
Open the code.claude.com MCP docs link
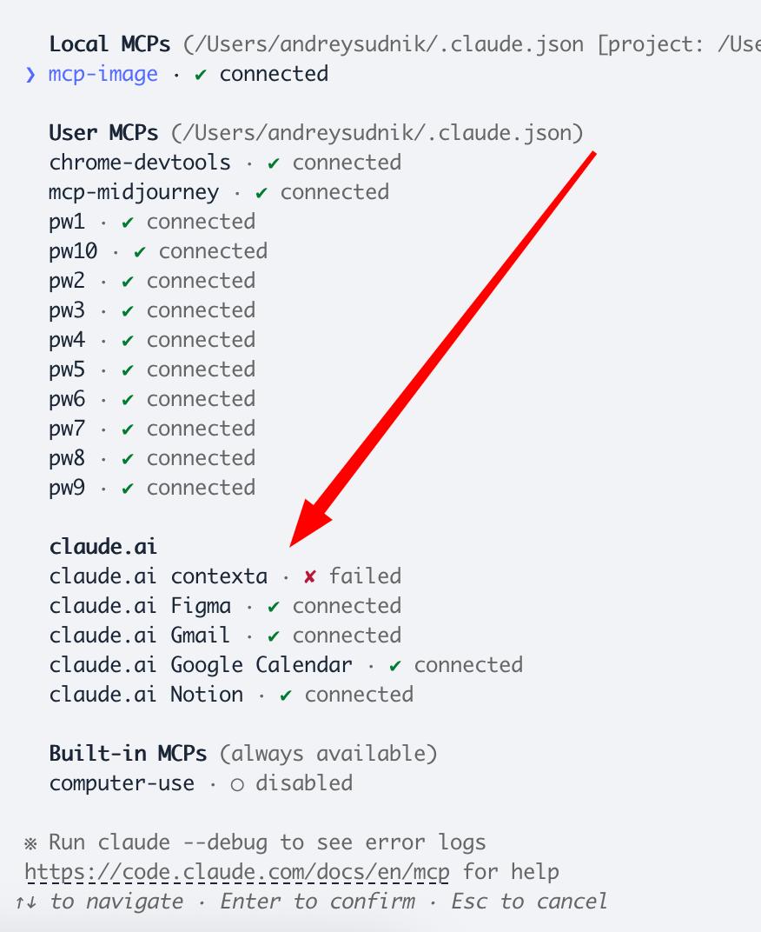[x=236, y=872]
